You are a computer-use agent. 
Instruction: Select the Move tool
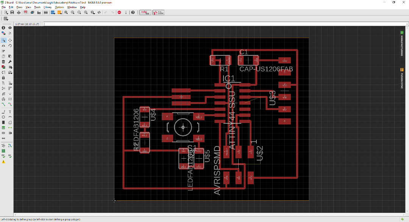tap(10, 40)
